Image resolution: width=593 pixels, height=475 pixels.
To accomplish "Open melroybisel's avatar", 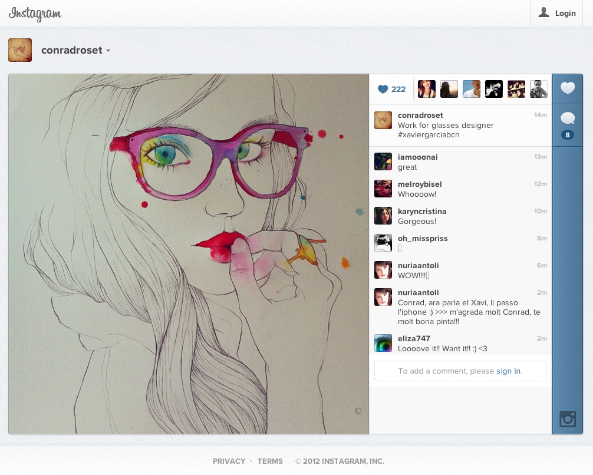I will click(x=383, y=189).
